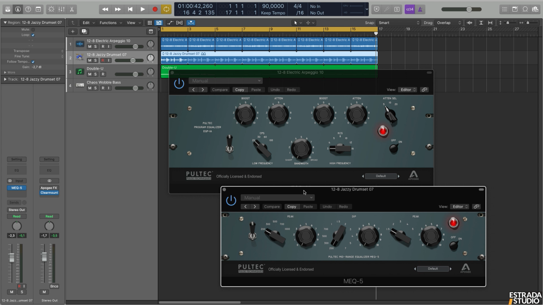Open the List Editors icon
Image resolution: width=543 pixels, height=305 pixels.
click(504, 9)
